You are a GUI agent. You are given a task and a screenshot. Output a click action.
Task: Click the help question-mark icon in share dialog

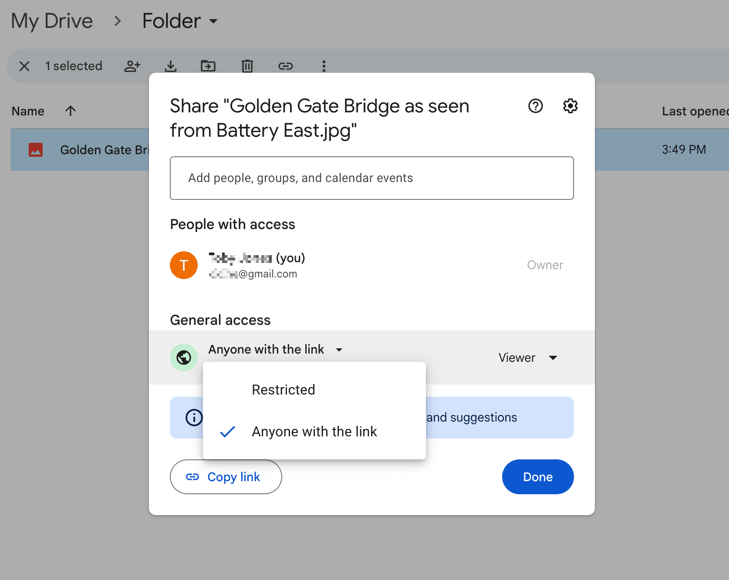tap(535, 106)
